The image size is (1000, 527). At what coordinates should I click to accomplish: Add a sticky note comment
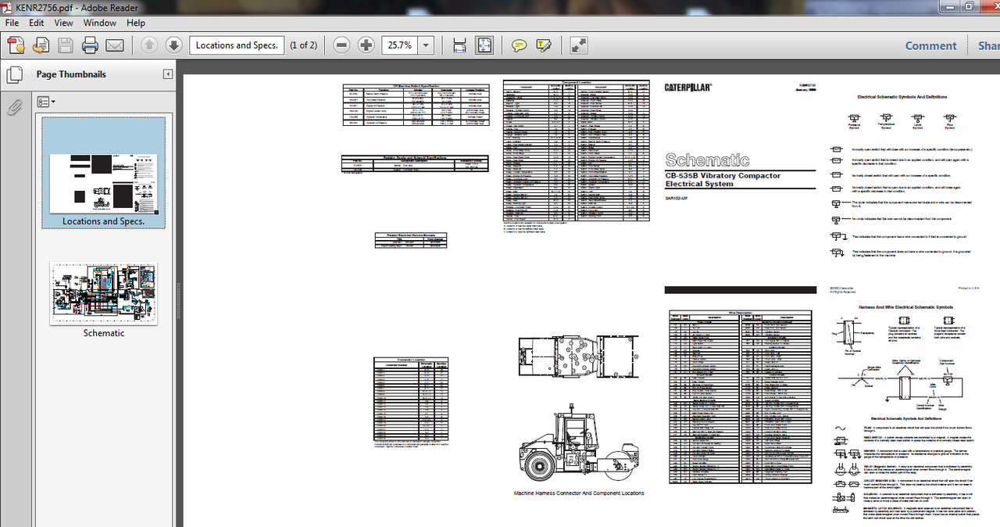point(519,45)
